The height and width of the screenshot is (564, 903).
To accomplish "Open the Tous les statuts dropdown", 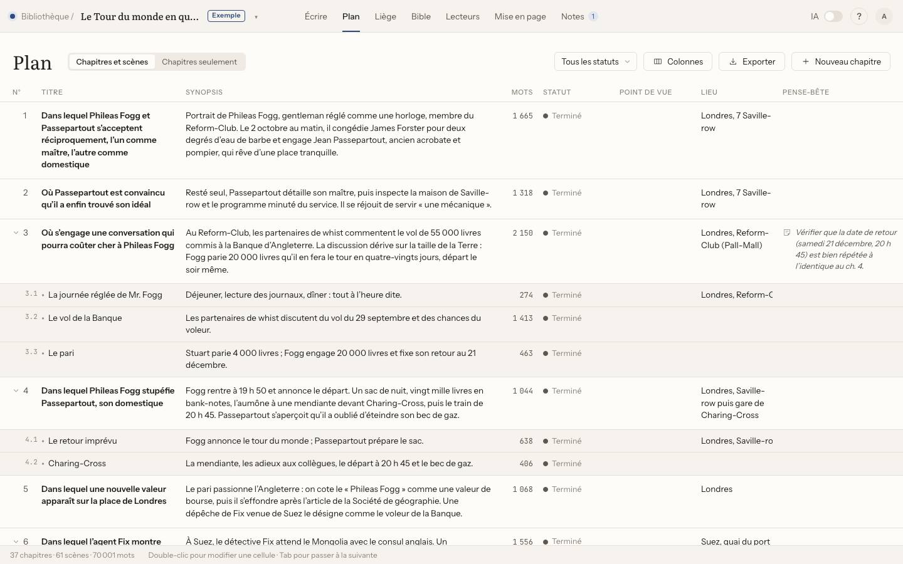I will point(596,61).
